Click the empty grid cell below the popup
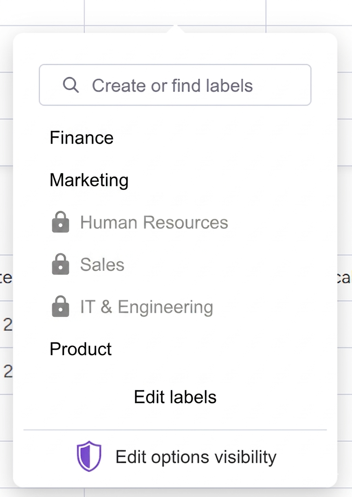352x497 pixels. 175,493
